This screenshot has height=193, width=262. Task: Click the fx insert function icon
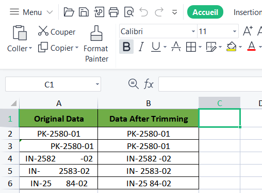tap(149, 84)
